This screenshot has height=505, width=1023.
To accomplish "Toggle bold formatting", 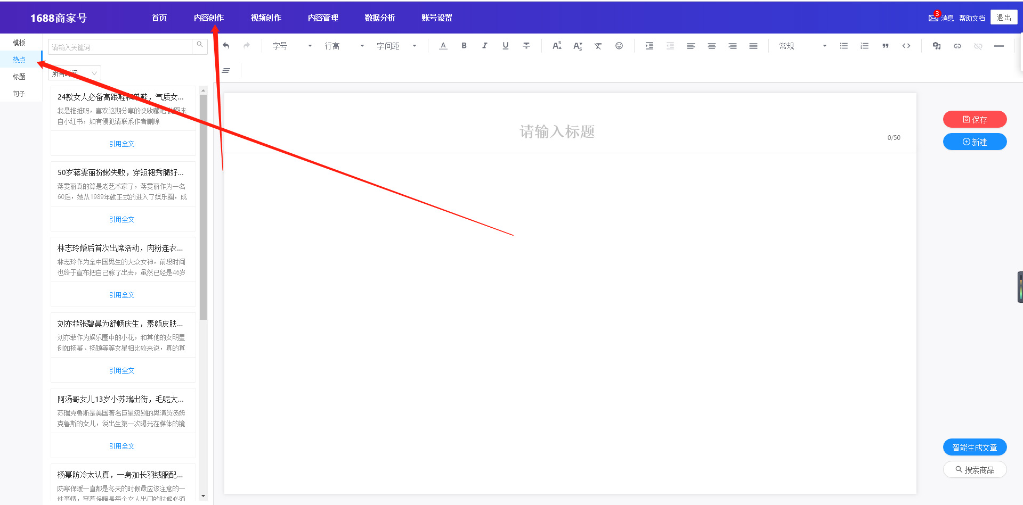I will 464,46.
